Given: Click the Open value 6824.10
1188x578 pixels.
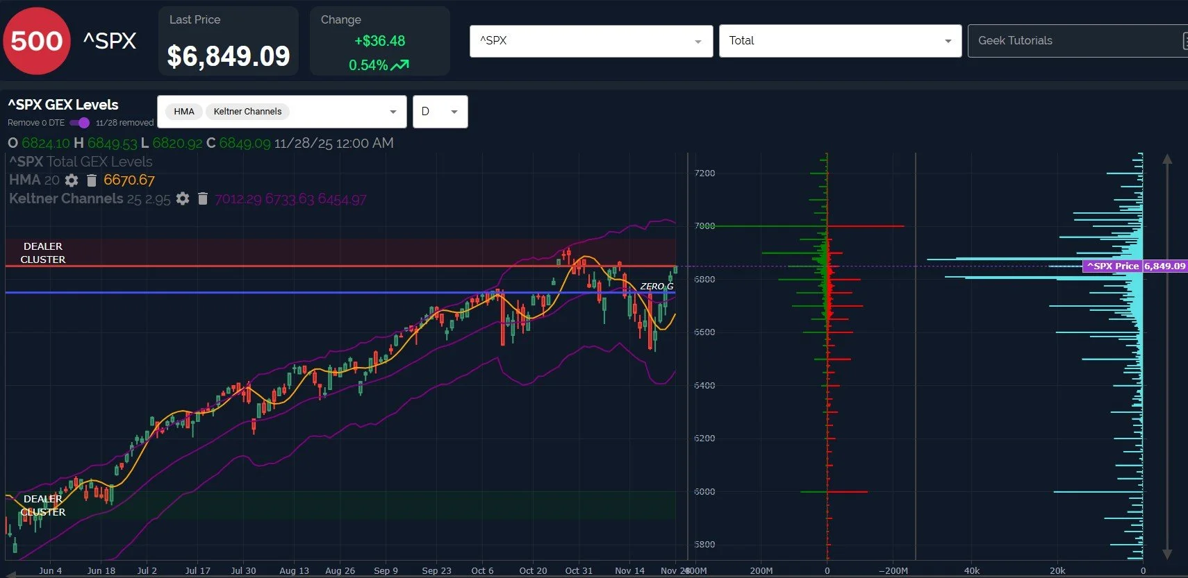Looking at the screenshot, I should pyautogui.click(x=46, y=143).
